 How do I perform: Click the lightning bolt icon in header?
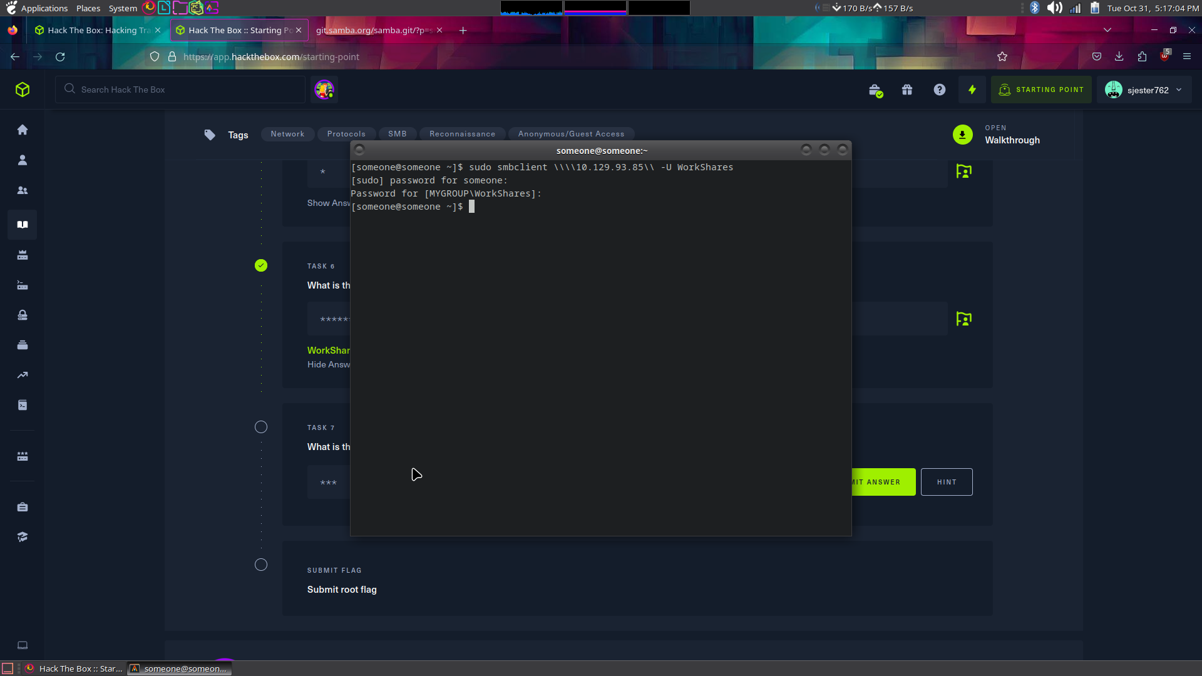click(972, 90)
